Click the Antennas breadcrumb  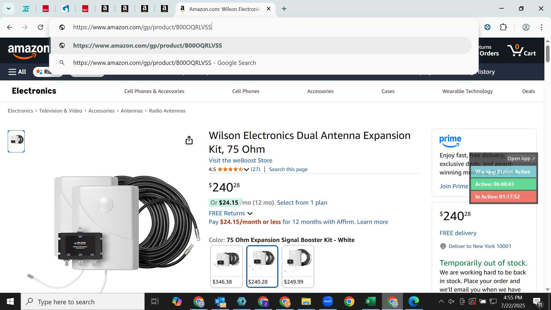(x=131, y=111)
